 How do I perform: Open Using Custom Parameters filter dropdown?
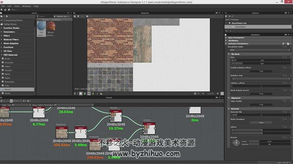63,105
